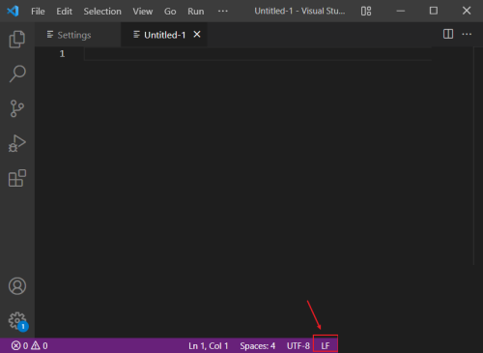Open the Edit menu
483x353 pixels.
click(64, 12)
